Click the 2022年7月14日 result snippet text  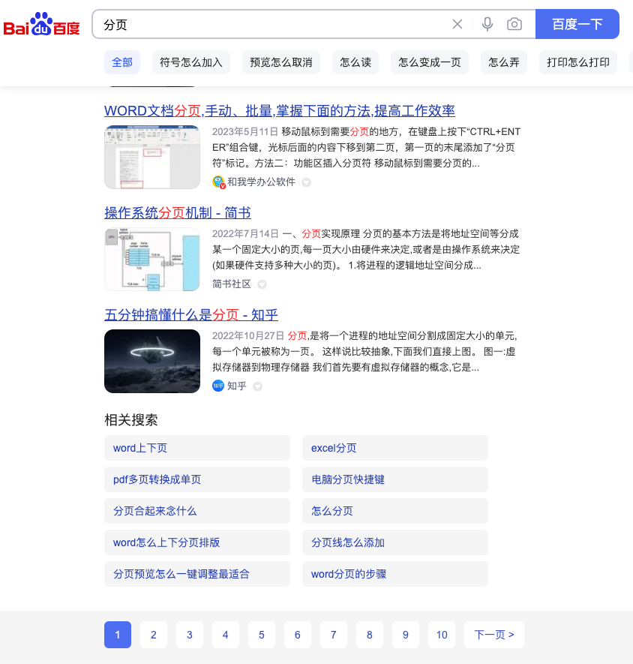[366, 249]
